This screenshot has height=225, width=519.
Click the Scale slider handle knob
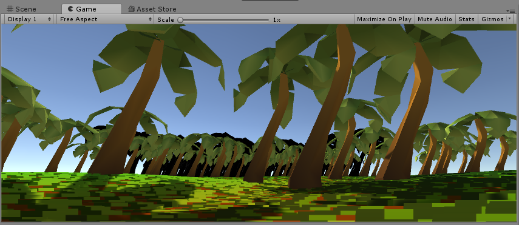pos(180,20)
